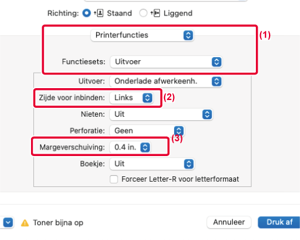Click the Druk af button
Viewport: 300px width, 240px height.
pos(279,222)
